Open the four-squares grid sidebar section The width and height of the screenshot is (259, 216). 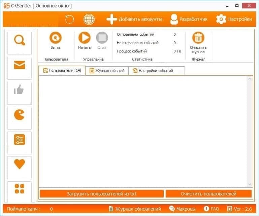(20, 191)
